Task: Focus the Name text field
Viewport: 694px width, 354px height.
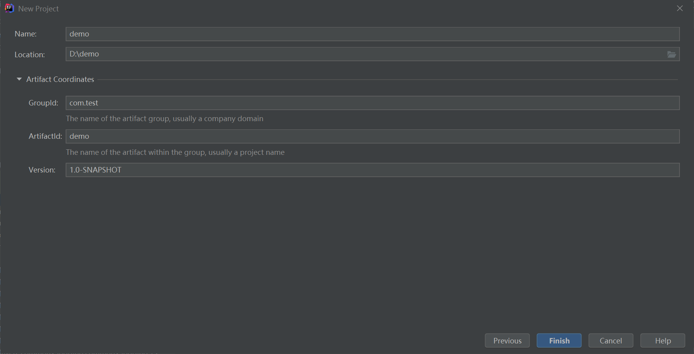Action: tap(372, 34)
